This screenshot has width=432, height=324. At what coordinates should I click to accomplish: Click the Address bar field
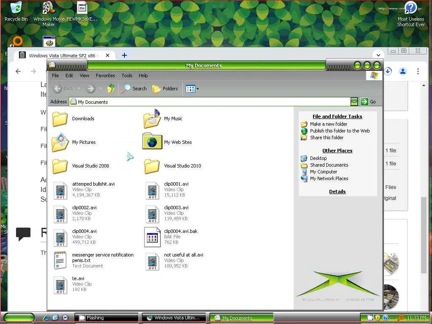pos(210,102)
